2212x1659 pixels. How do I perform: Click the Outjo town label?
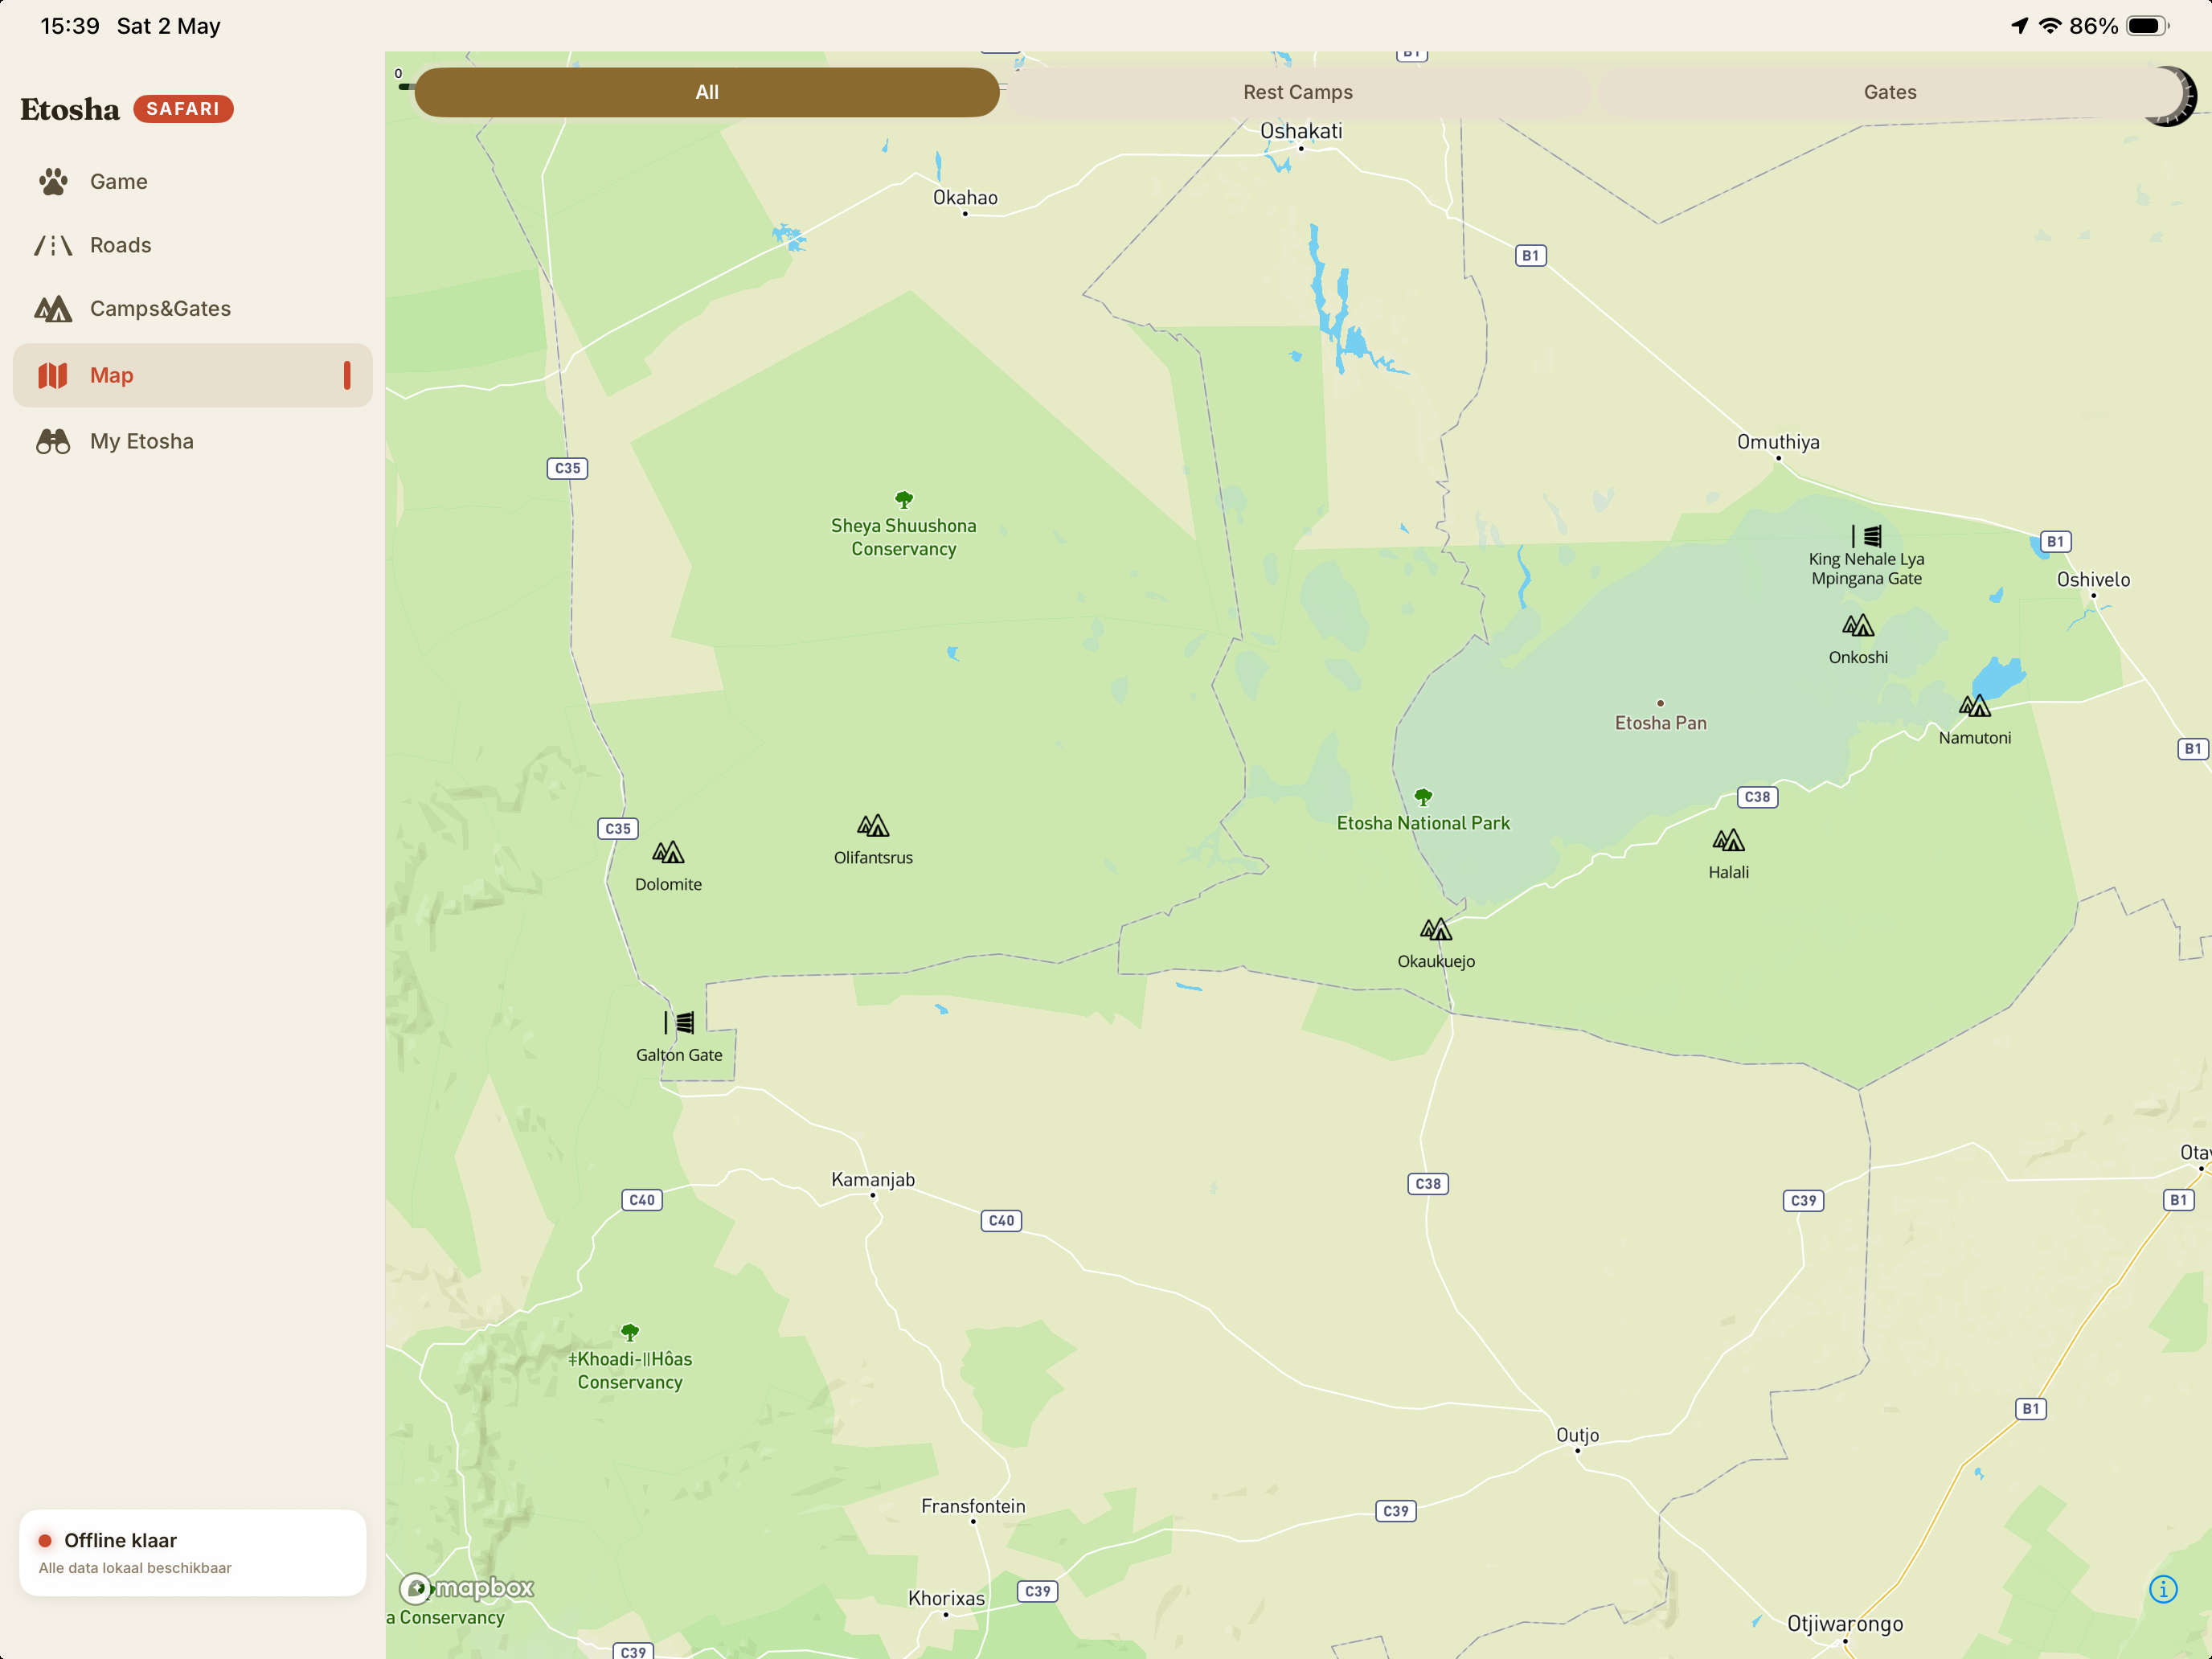[1577, 1435]
